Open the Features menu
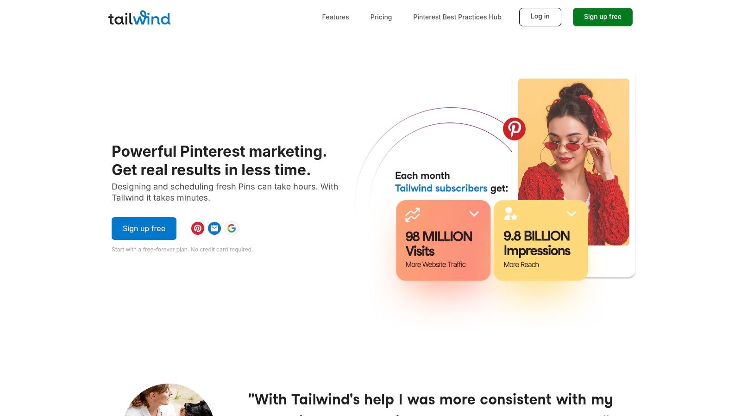Screen dimensions: 741x416 click(335, 17)
